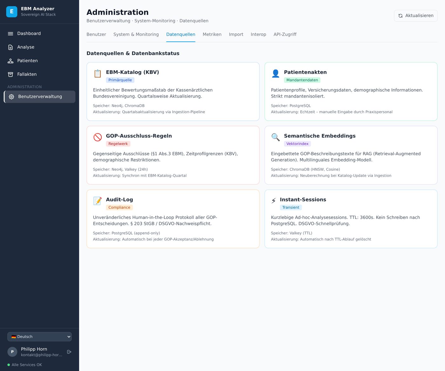Viewport: 445px width, 371px height.
Task: Open Dashboard in the sidebar
Action: pyautogui.click(x=39, y=34)
